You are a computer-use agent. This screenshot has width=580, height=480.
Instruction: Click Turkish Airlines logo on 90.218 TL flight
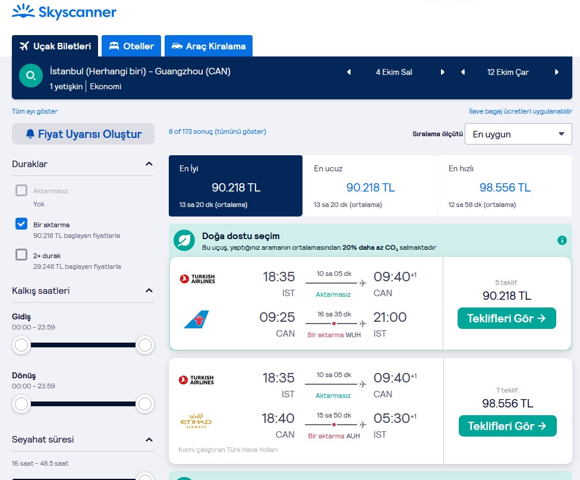pyautogui.click(x=197, y=278)
